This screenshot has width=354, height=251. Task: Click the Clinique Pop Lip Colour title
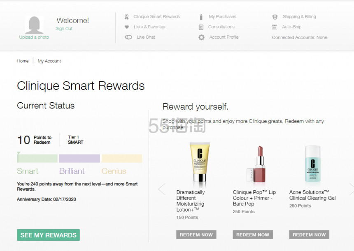pyautogui.click(x=254, y=198)
